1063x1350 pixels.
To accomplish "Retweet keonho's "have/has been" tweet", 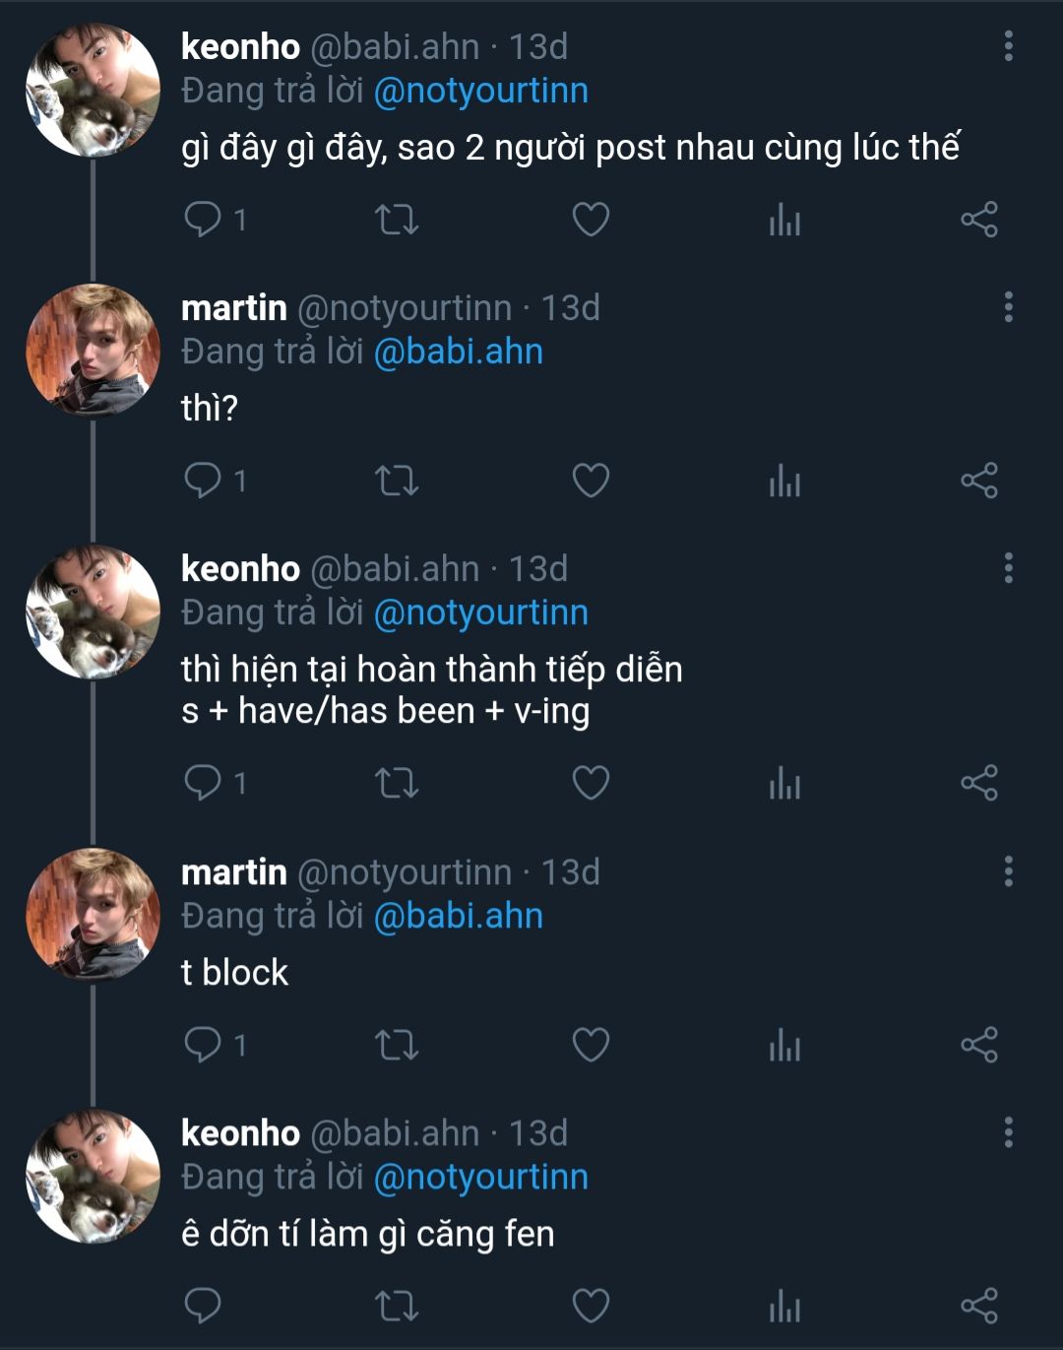I will [x=397, y=783].
